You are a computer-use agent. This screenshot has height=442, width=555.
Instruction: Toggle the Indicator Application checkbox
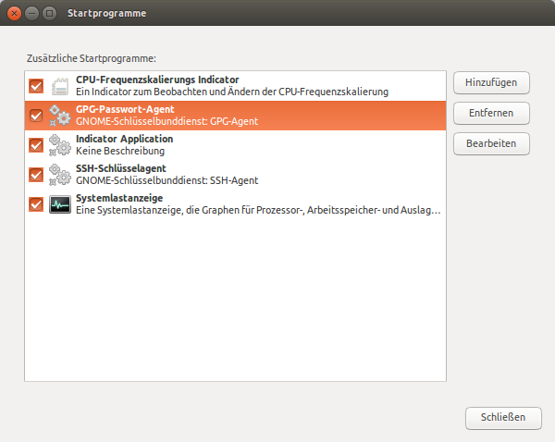coord(36,145)
